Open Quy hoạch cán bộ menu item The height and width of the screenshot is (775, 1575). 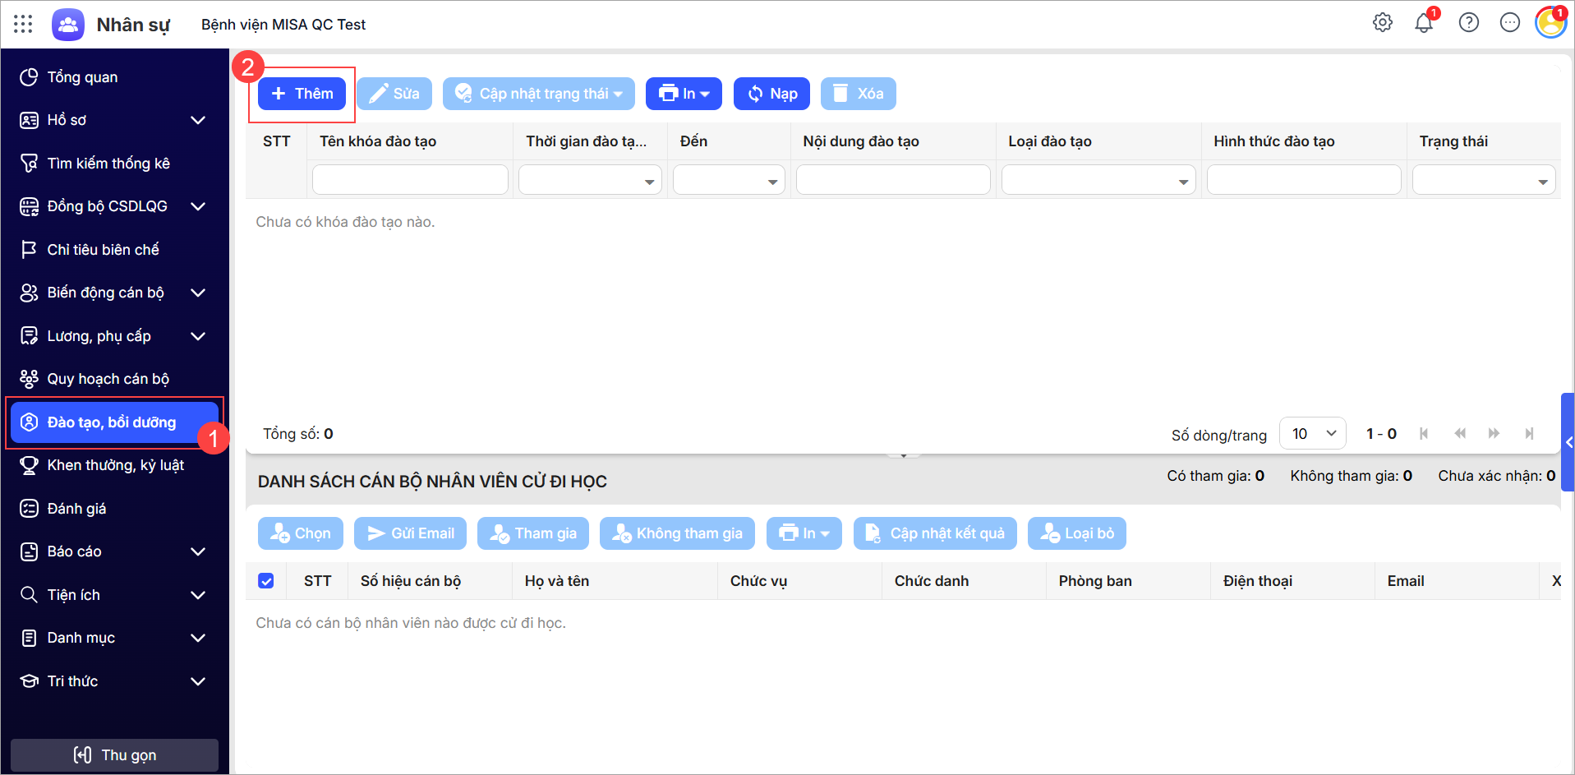[115, 379]
